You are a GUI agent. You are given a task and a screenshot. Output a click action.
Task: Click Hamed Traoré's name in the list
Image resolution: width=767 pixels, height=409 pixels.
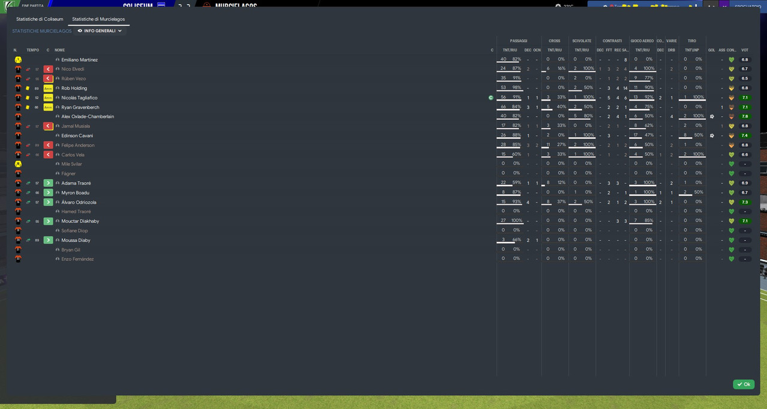pos(76,212)
